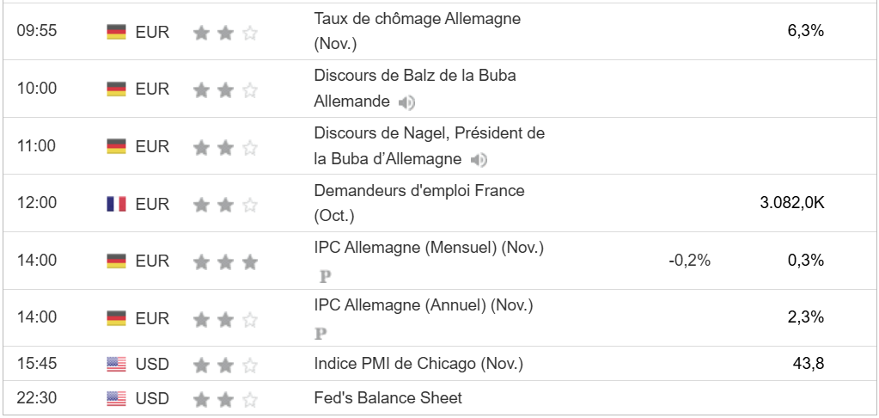Click speaker icon beside Nagel speech event

coord(479,160)
